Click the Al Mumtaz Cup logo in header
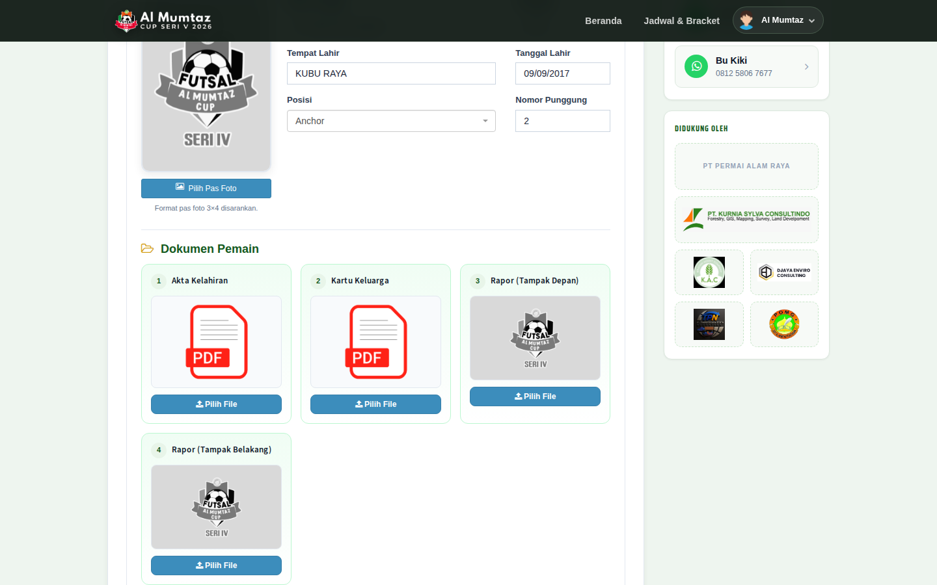The image size is (937, 585). point(163,21)
